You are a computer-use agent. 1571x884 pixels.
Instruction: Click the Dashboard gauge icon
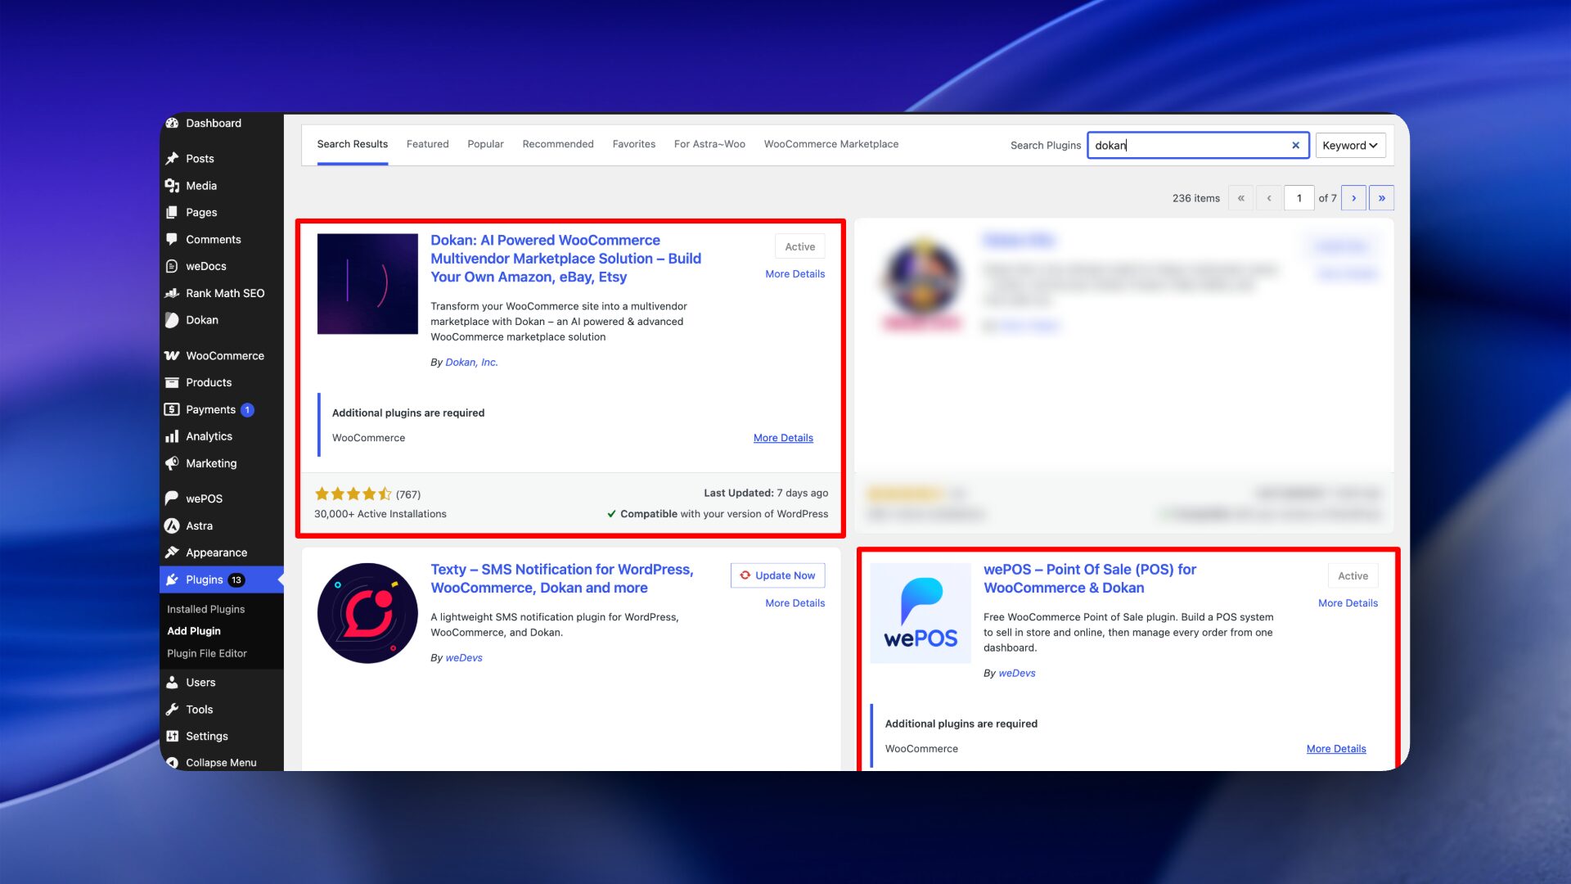[x=172, y=124]
